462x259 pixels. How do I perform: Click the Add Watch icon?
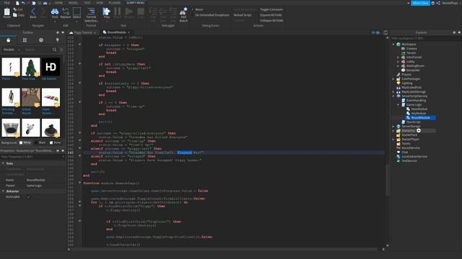pos(183,12)
